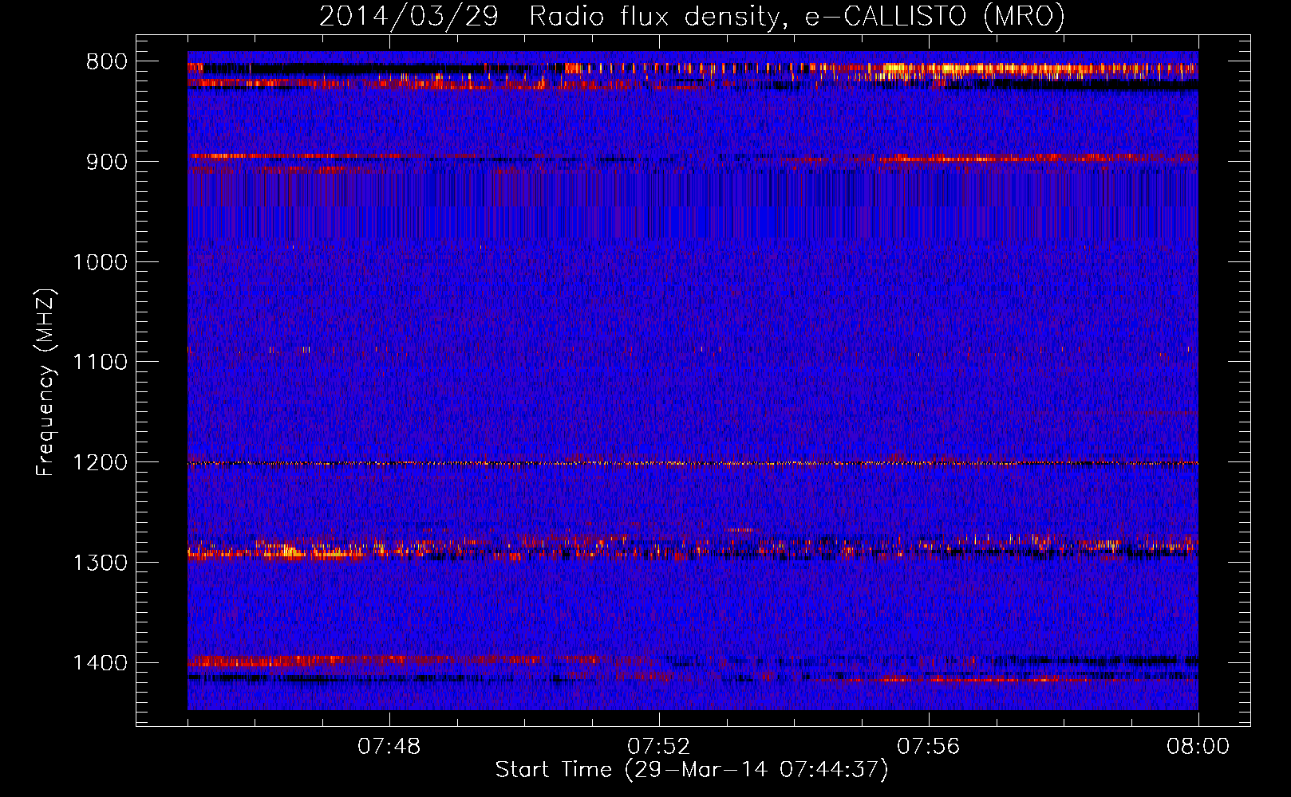Click the 1200 frequency tick label
The width and height of the screenshot is (1291, 797).
coord(101,463)
